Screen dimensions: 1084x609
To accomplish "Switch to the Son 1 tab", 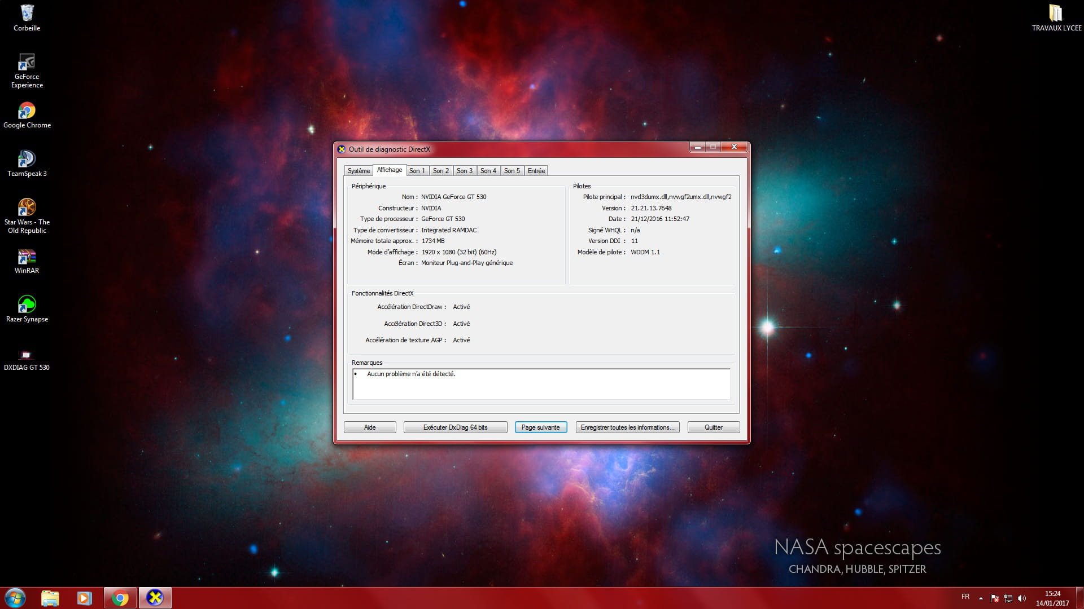I will pyautogui.click(x=417, y=171).
